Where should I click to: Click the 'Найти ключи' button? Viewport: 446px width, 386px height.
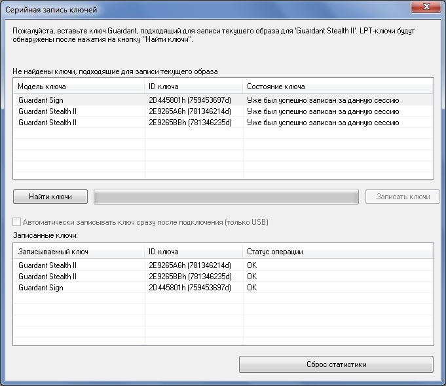50,197
